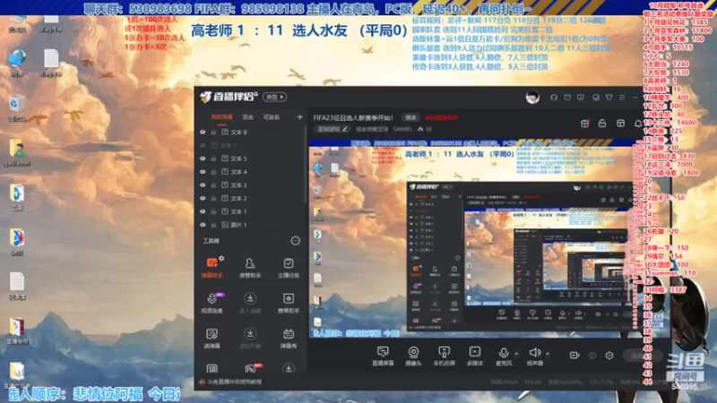Toggle lock on 文本 8 layer
717x403 pixels.
tap(213, 132)
